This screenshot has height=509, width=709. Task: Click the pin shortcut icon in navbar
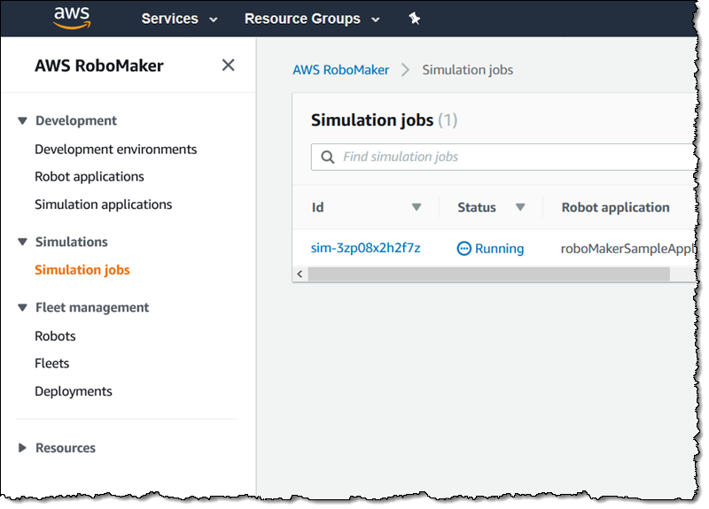coord(415,19)
